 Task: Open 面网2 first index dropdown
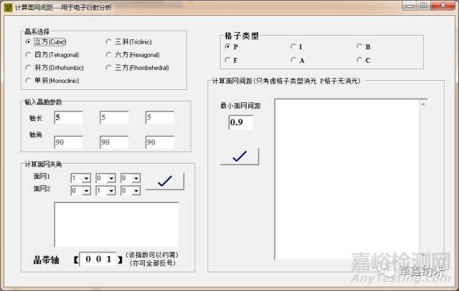(x=86, y=191)
